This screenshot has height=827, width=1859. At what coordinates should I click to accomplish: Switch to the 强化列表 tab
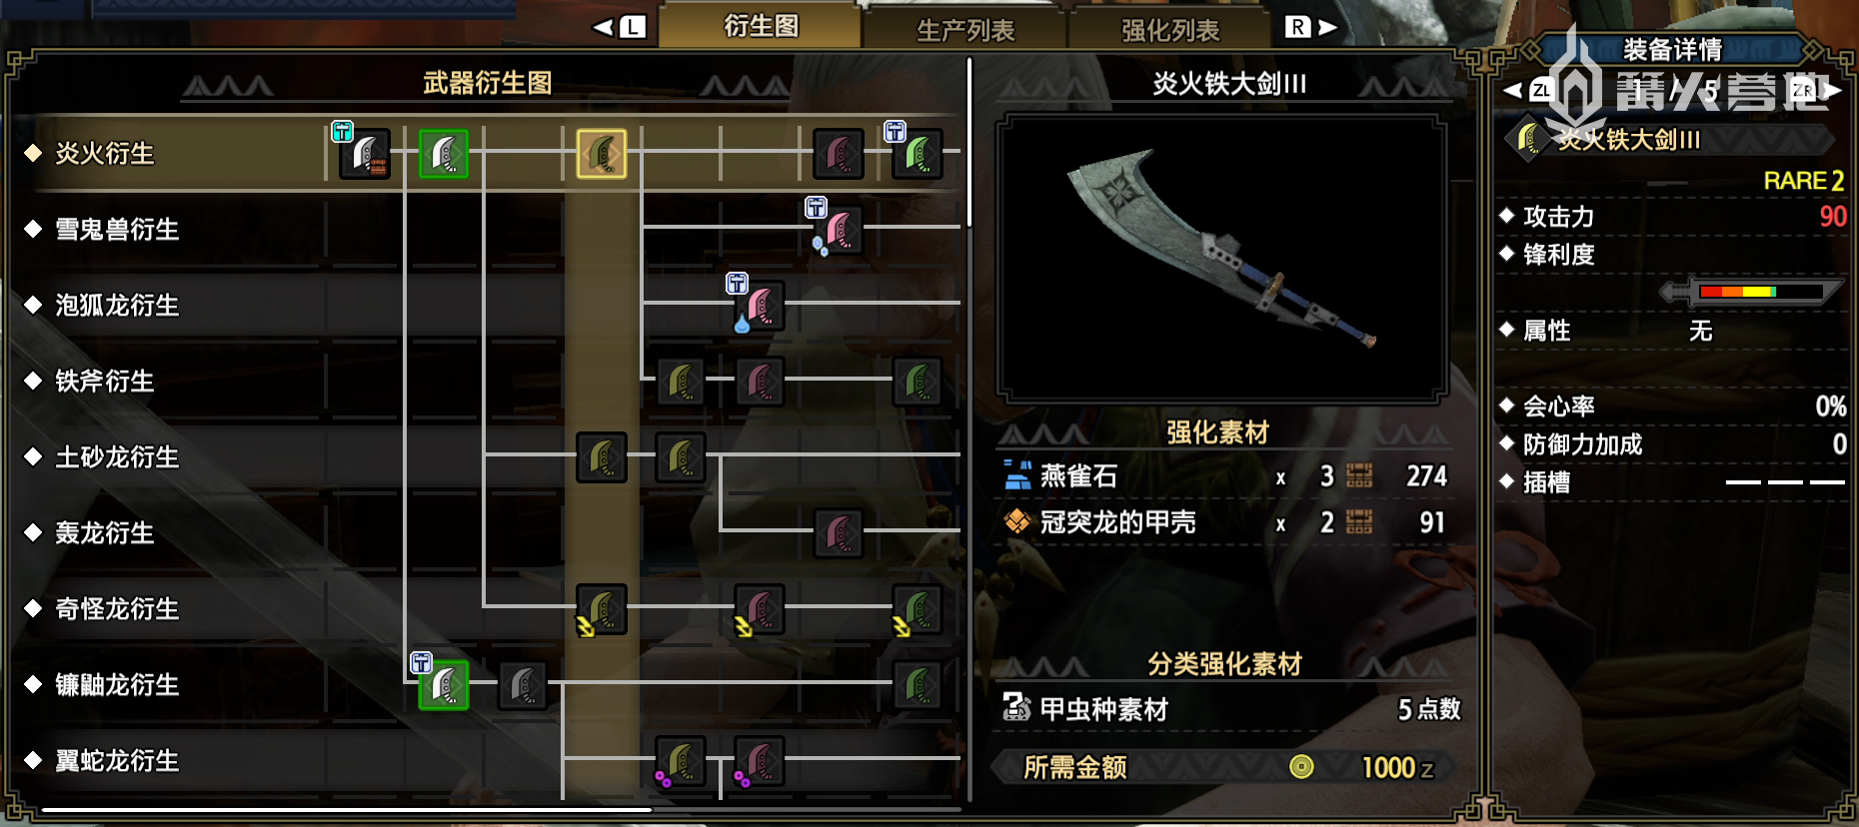tap(1170, 30)
